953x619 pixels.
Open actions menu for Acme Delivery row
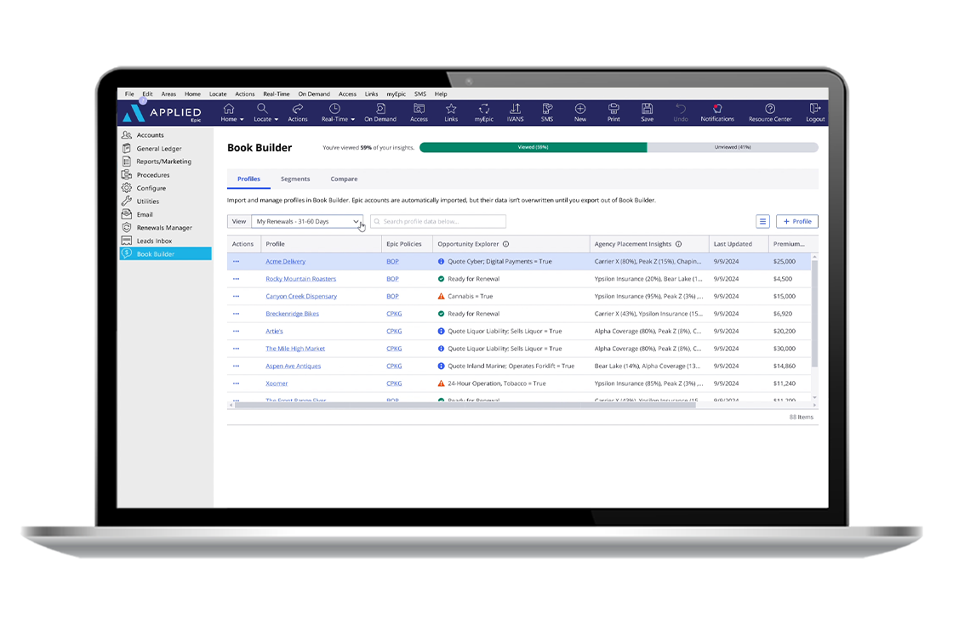coord(236,262)
